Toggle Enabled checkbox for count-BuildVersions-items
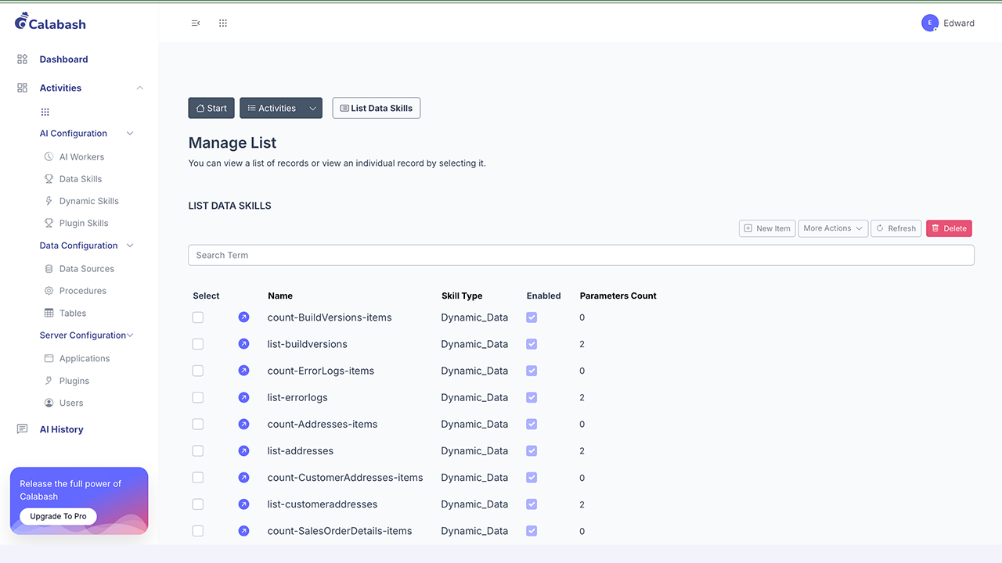Screen dimensions: 1002x563 click(x=532, y=317)
